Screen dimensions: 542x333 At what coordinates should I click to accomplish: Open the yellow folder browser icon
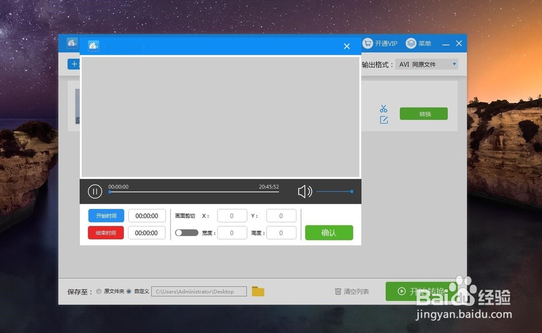pos(258,291)
